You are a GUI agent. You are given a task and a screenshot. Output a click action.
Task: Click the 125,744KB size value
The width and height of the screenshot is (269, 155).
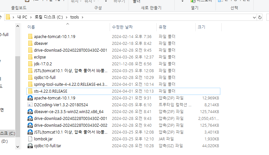(209, 112)
